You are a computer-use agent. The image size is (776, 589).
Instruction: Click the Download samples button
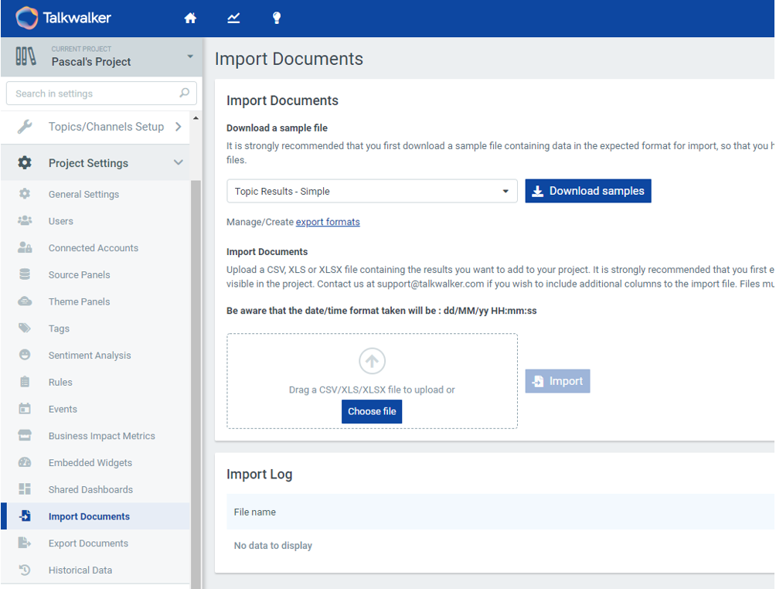pos(587,191)
